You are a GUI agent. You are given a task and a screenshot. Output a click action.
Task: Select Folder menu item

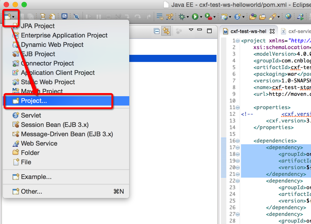pos(66,153)
